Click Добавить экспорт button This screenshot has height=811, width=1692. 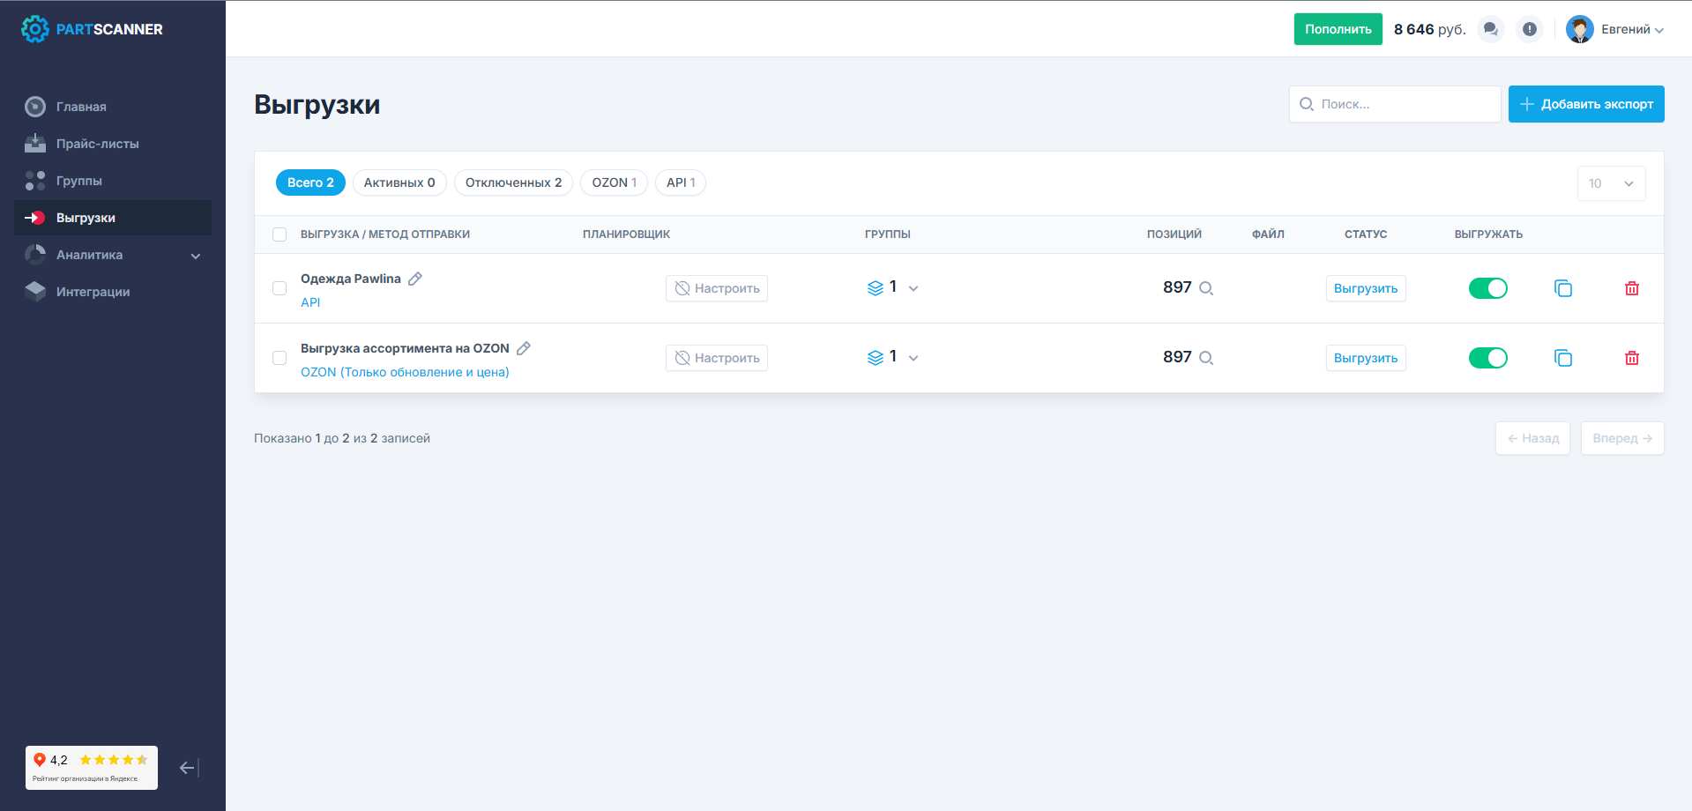(1586, 104)
